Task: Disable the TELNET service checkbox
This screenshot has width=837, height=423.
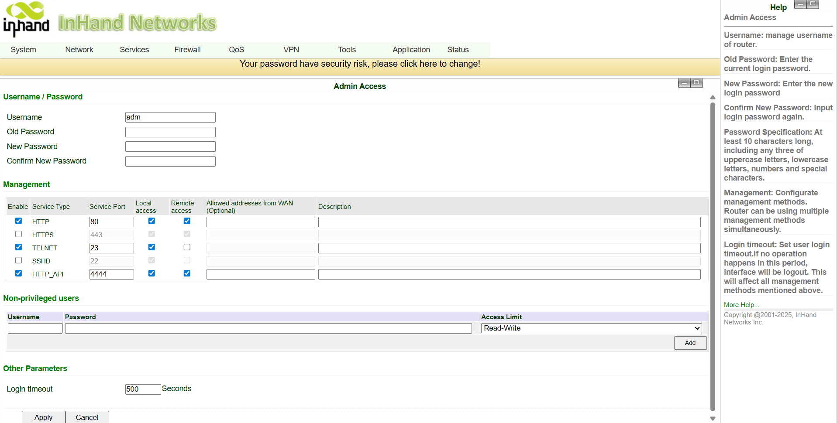Action: pos(18,247)
